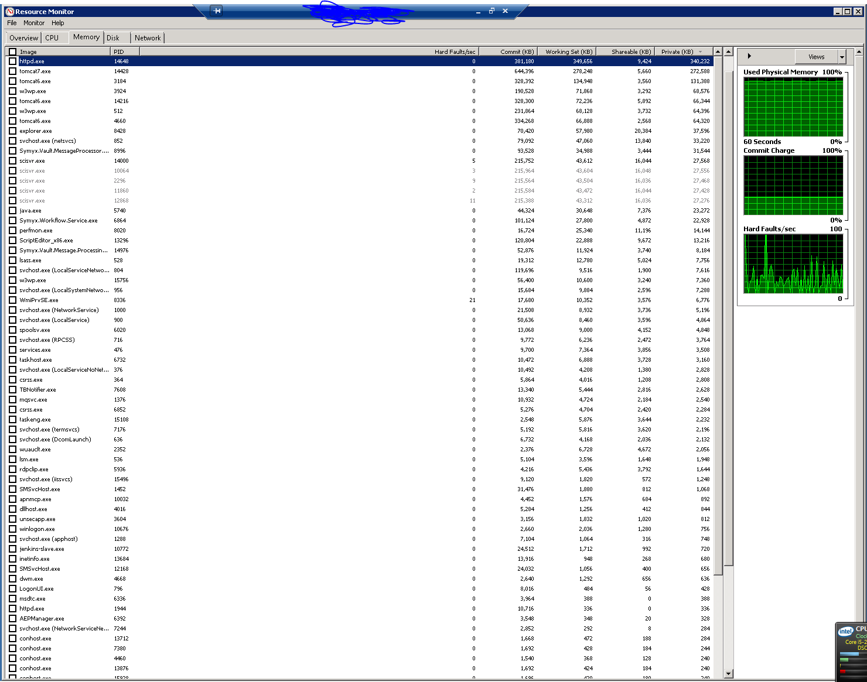The image size is (867, 682).
Task: Select the unsecapp.exe process name
Action: (x=37, y=519)
